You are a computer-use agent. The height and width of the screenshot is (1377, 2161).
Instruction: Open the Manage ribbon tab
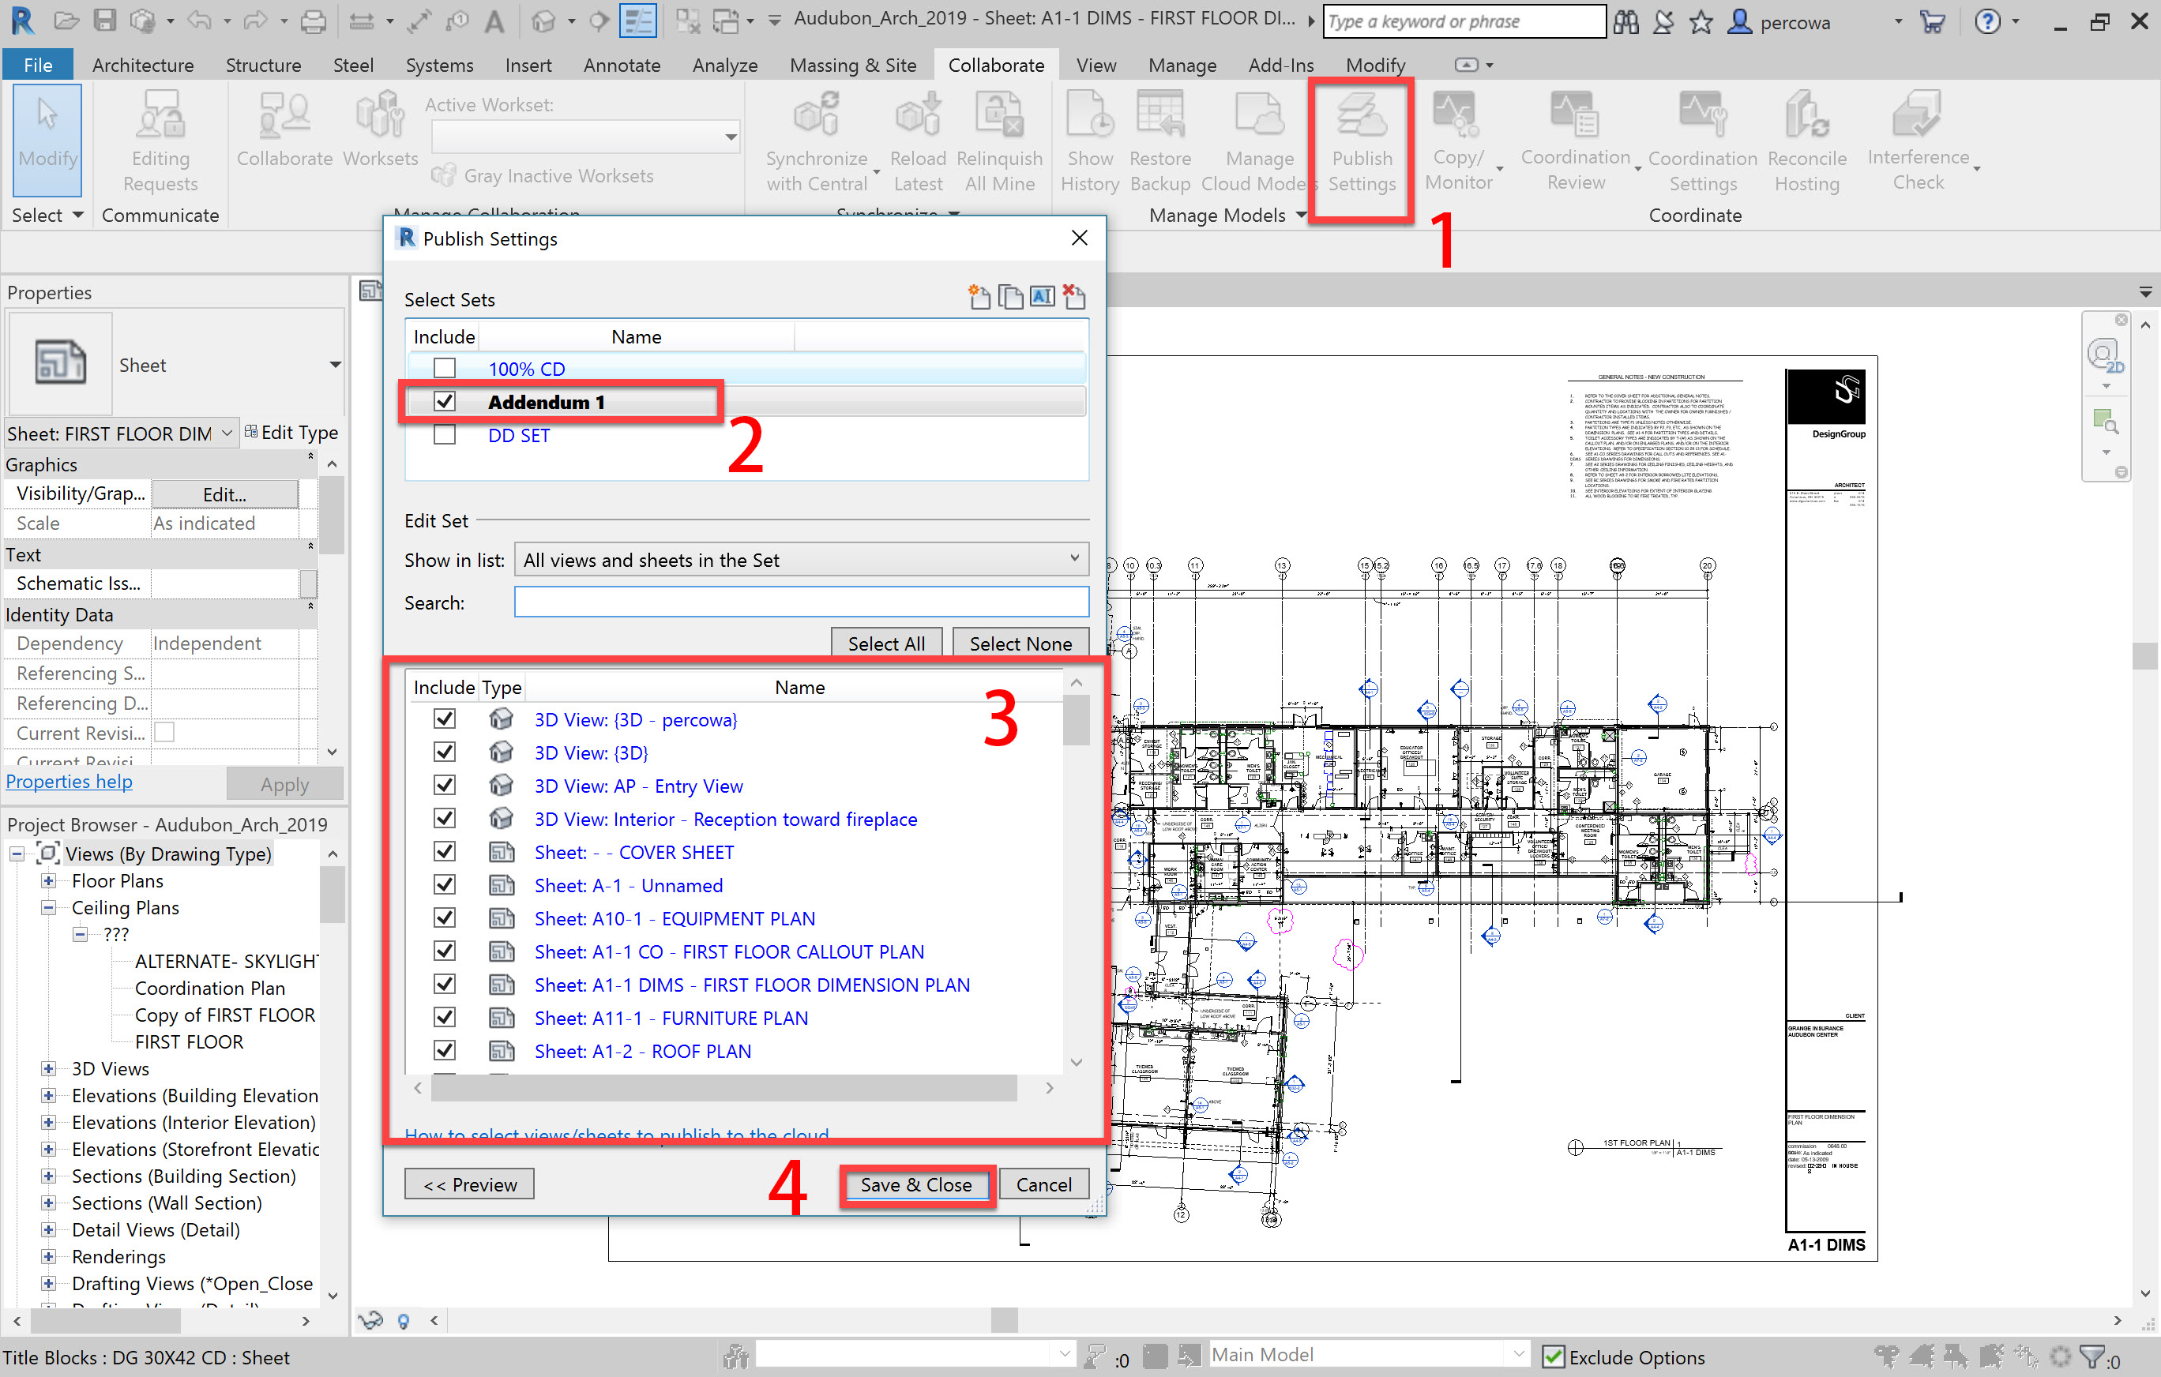coord(1182,65)
